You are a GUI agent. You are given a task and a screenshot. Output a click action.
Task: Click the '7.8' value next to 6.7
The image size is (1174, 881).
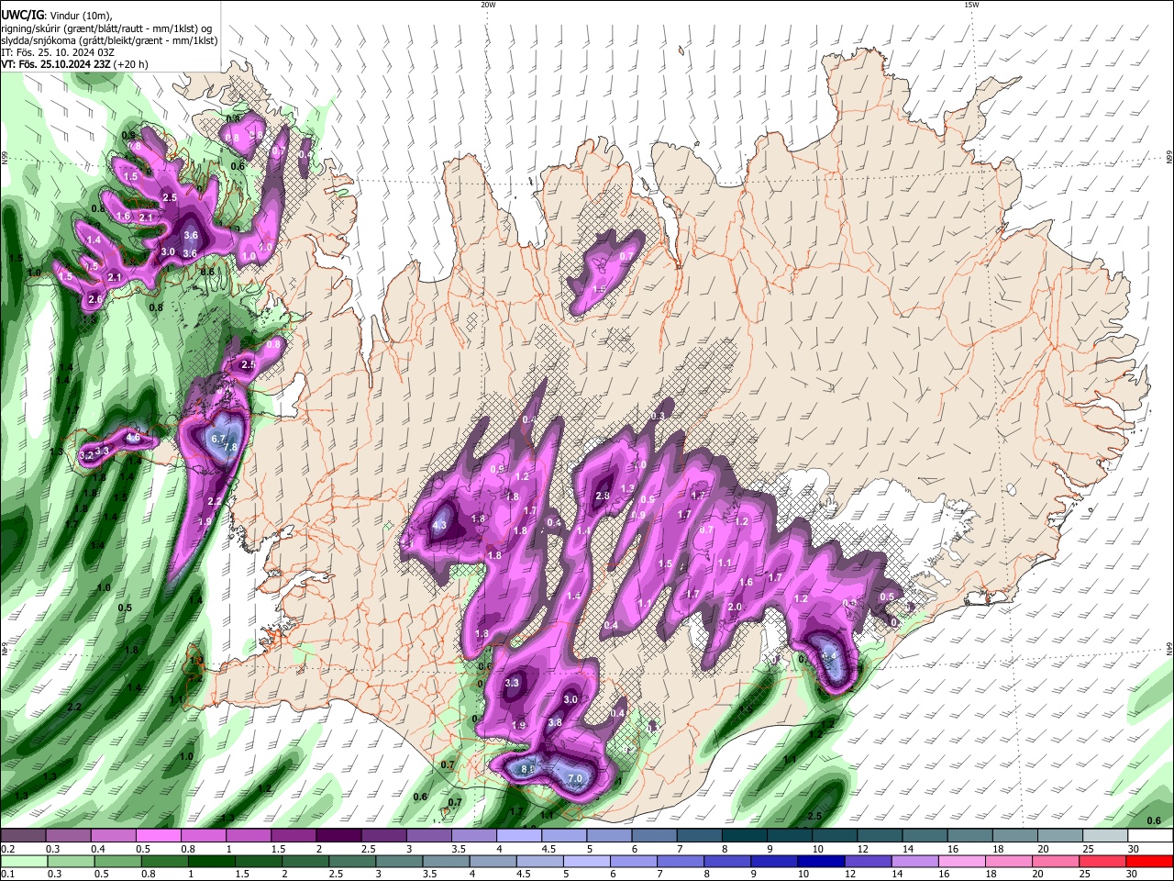pos(231,447)
